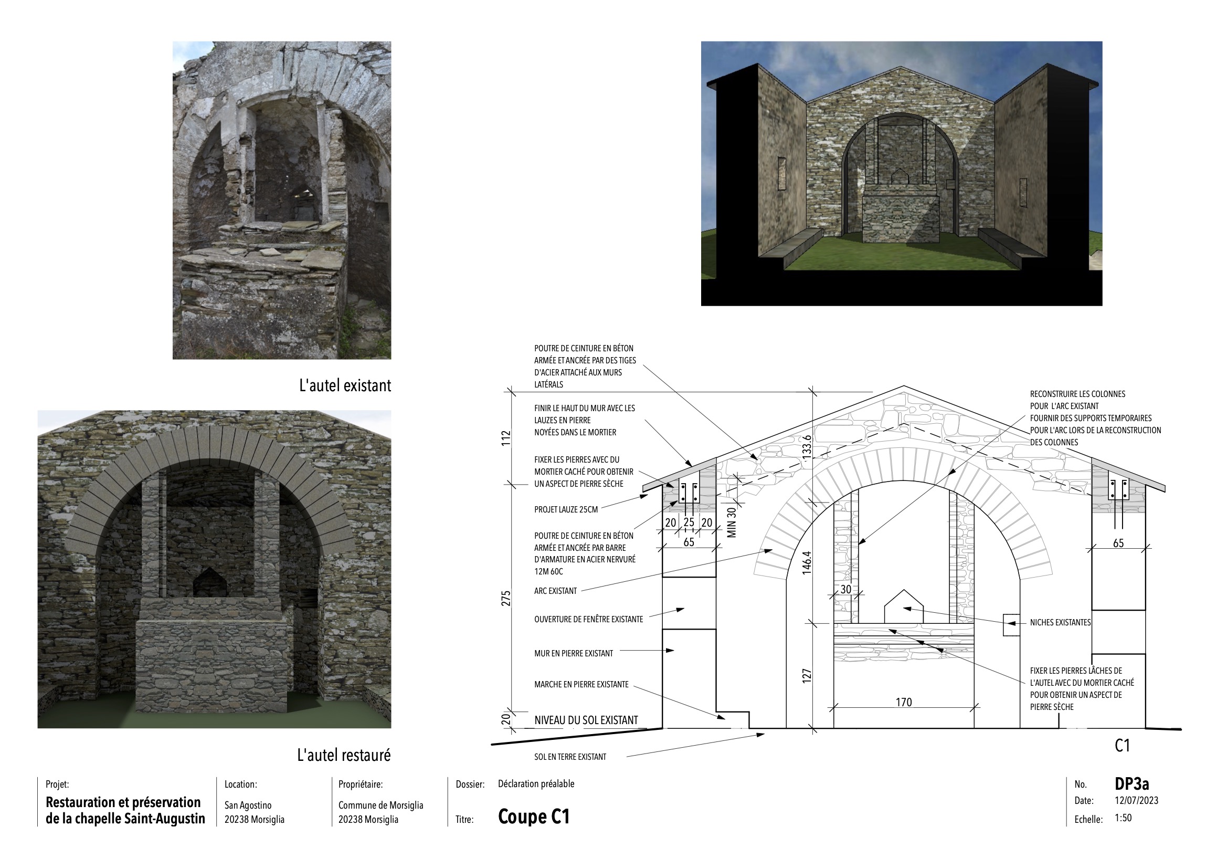Click the date 12/07/2023

coord(1136,801)
